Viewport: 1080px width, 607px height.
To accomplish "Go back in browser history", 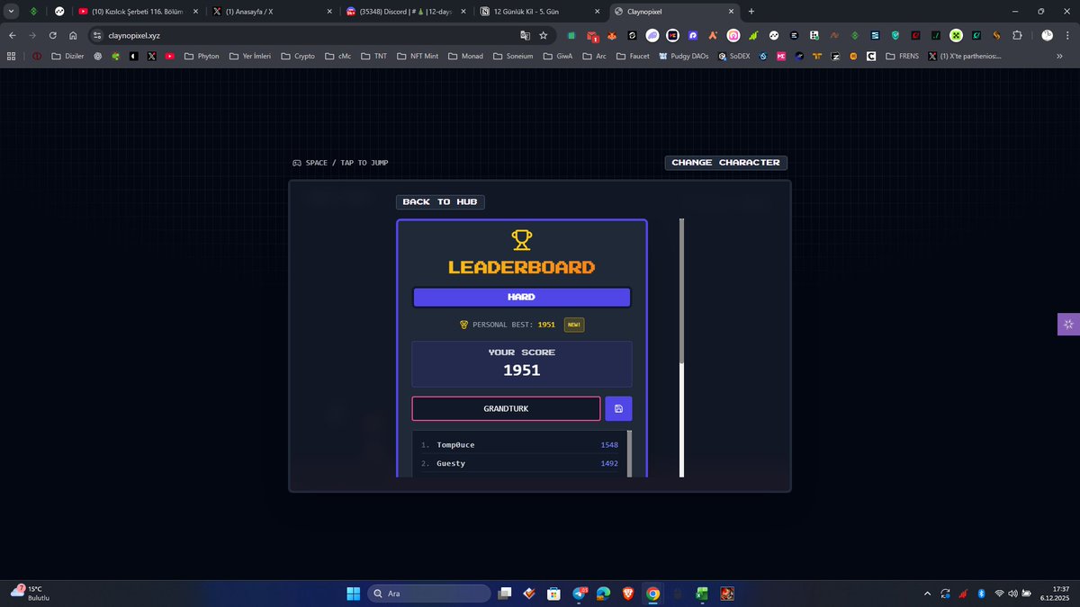I will (x=13, y=35).
